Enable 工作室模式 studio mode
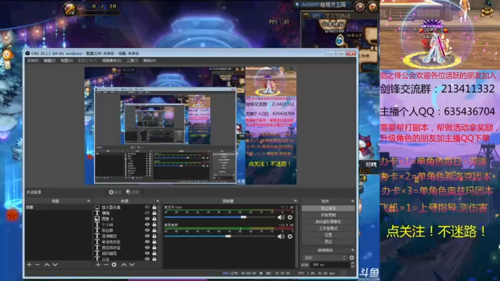 [x=328, y=228]
